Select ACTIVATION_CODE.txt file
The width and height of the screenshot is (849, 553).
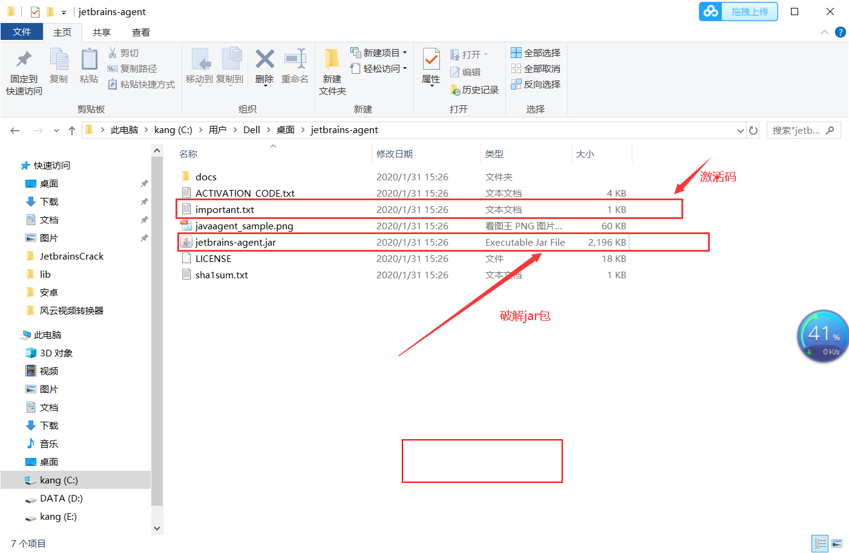(x=244, y=193)
